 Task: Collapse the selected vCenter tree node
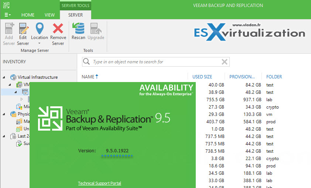pos(16,92)
